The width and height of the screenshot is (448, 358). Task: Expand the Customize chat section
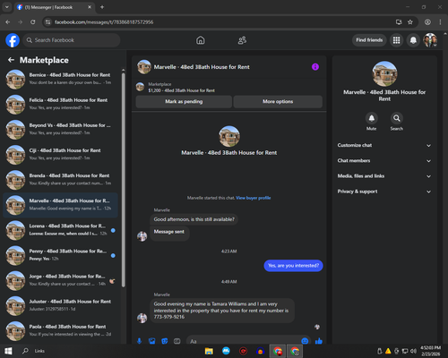[384, 145]
